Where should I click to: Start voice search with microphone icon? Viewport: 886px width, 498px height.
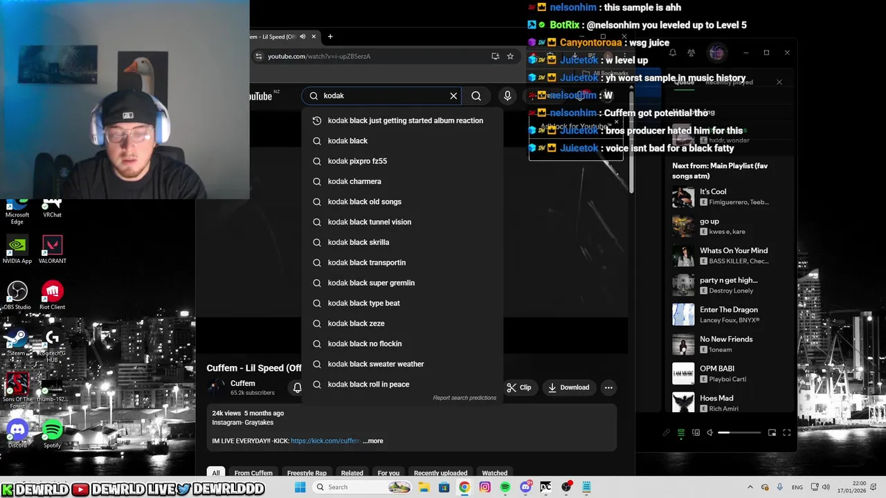pyautogui.click(x=507, y=96)
